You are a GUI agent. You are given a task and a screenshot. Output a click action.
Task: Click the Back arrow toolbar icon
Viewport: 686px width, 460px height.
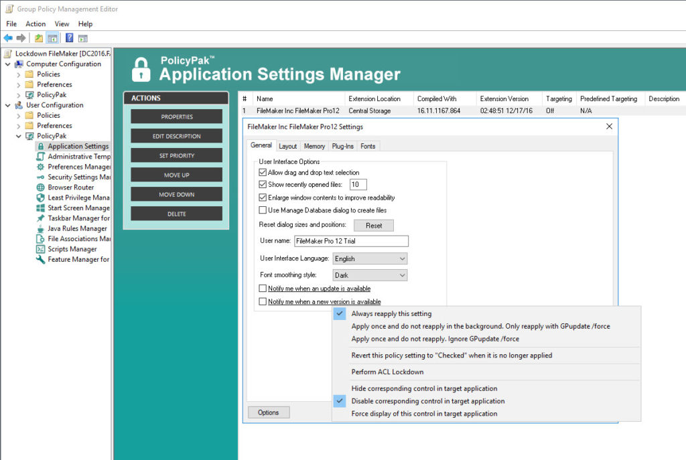tap(8, 38)
